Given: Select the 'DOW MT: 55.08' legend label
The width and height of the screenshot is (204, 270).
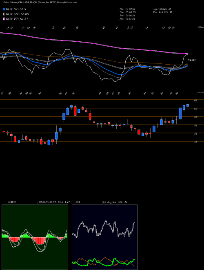Looking at the screenshot, I should pyautogui.click(x=17, y=14).
